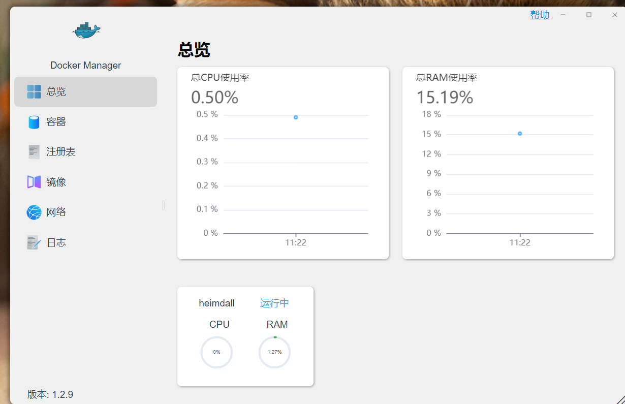Image resolution: width=625 pixels, height=404 pixels.
Task: Click the window resize grip corner
Action: [620, 399]
